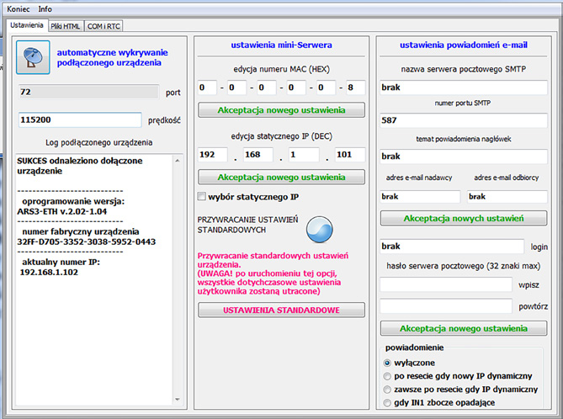
Task: Click the SUKCES odnaleziono dołączone urządzenie log line
Action: pos(80,166)
